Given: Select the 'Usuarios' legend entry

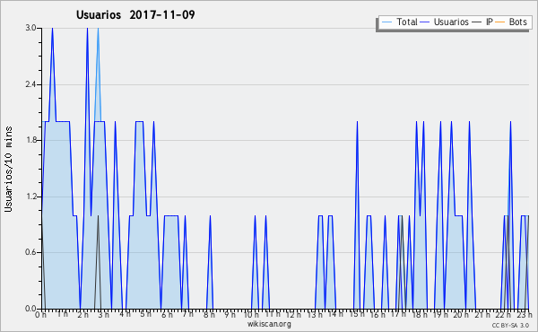Looking at the screenshot, I should tap(451, 22).
